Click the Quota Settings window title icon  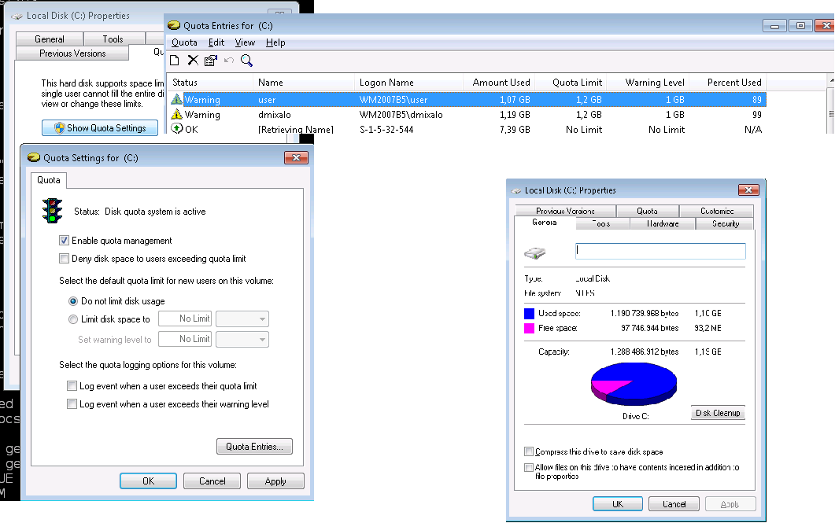tap(34, 157)
